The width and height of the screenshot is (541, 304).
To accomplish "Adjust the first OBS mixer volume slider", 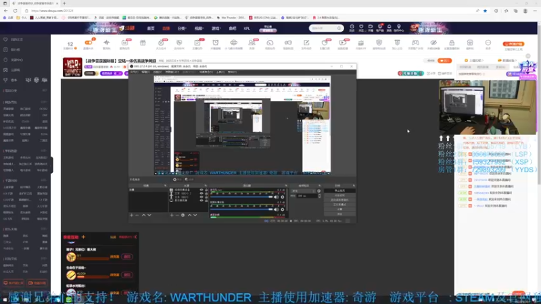I will point(241,197).
